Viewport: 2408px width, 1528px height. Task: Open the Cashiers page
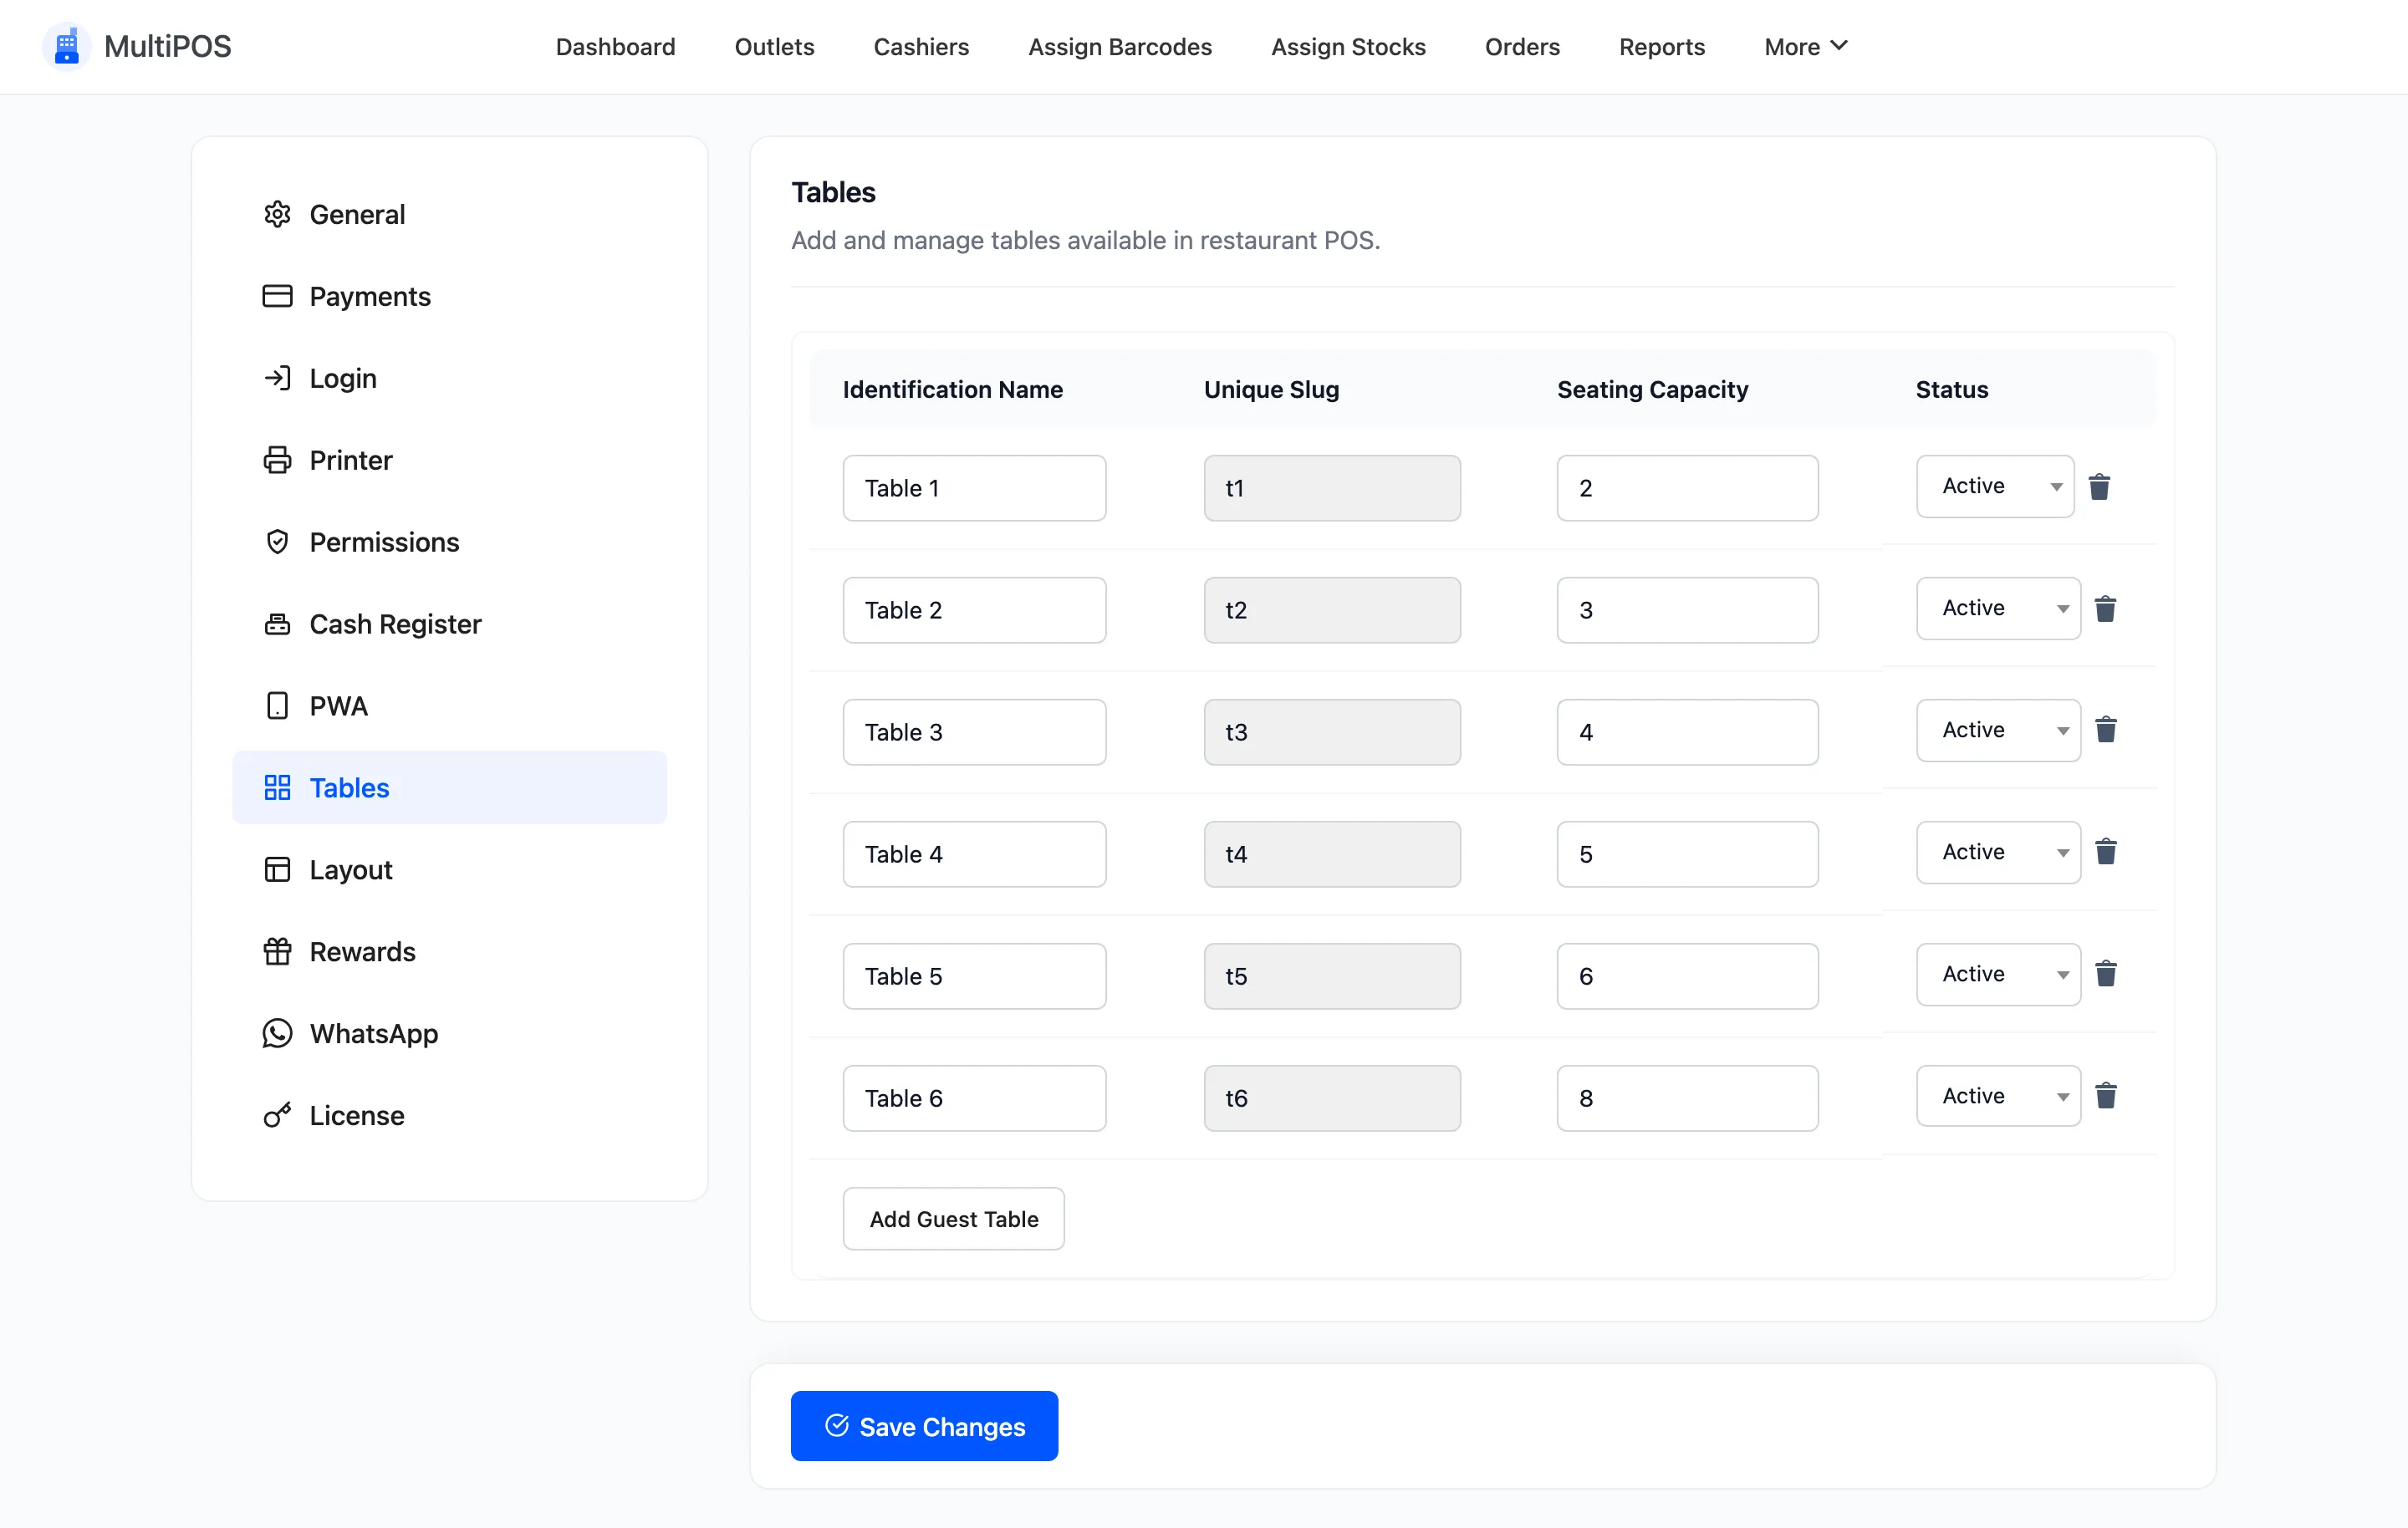tap(921, 47)
